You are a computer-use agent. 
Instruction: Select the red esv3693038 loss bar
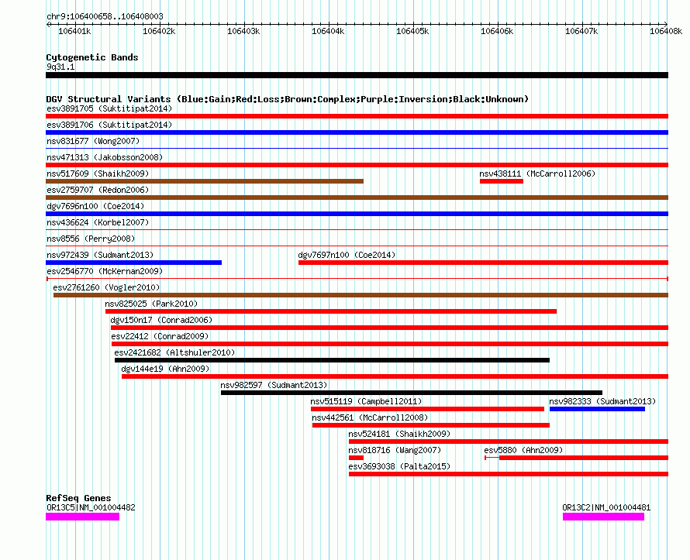[509, 474]
